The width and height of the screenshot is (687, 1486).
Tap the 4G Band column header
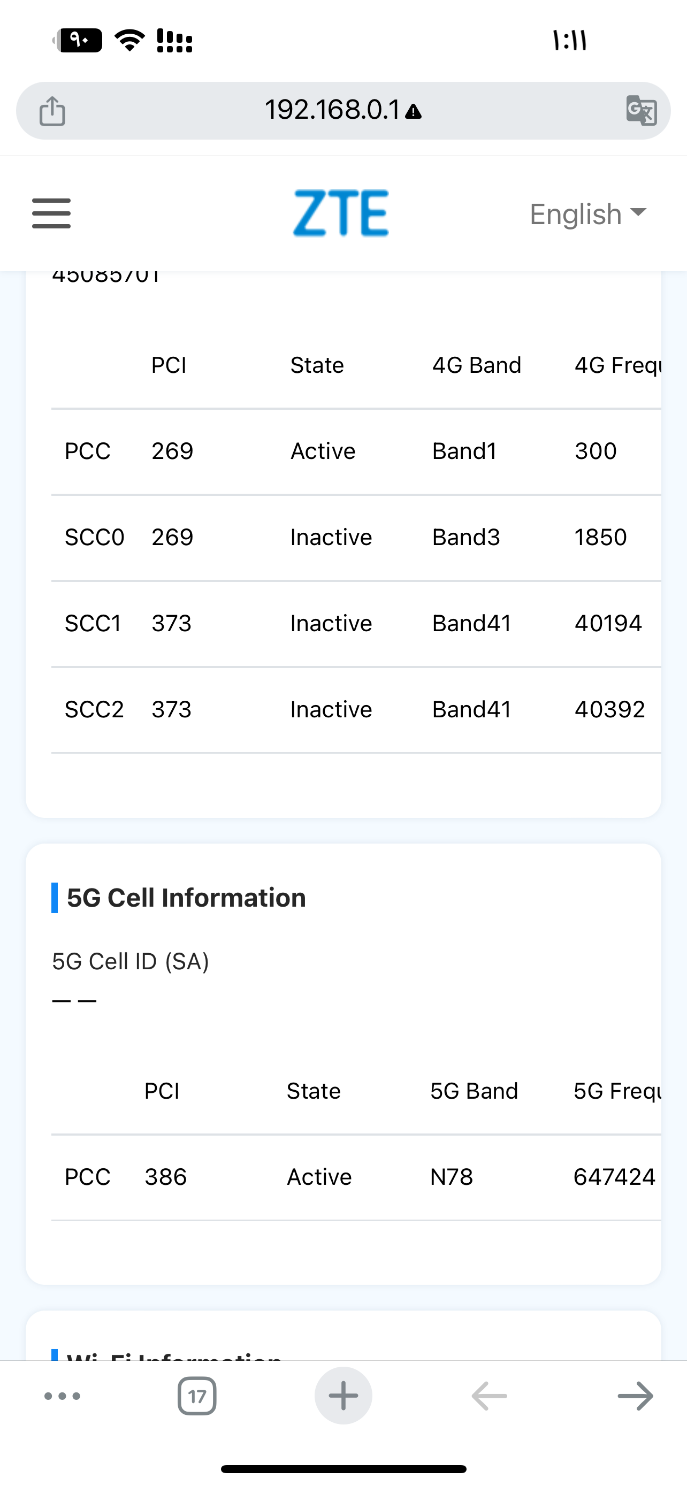(x=476, y=365)
